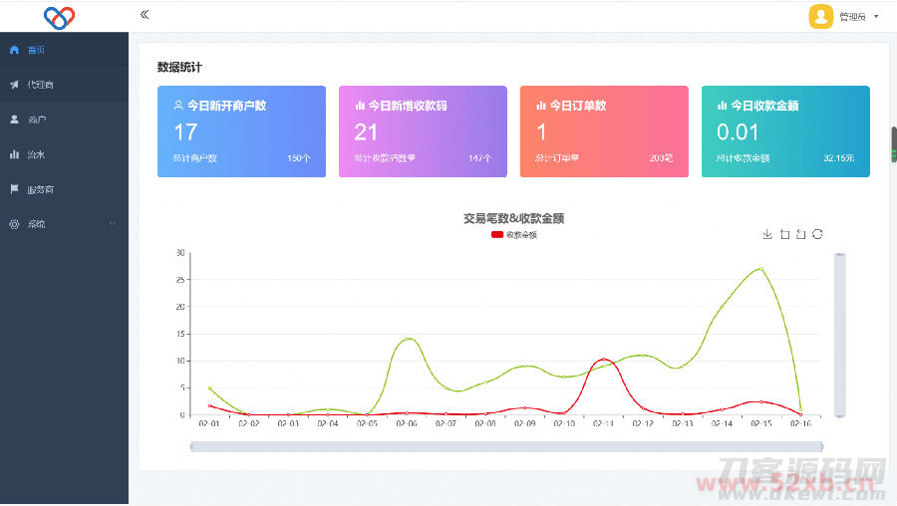Click the flag icon for 服务商
Screen dimensions: 897x506
pos(14,189)
